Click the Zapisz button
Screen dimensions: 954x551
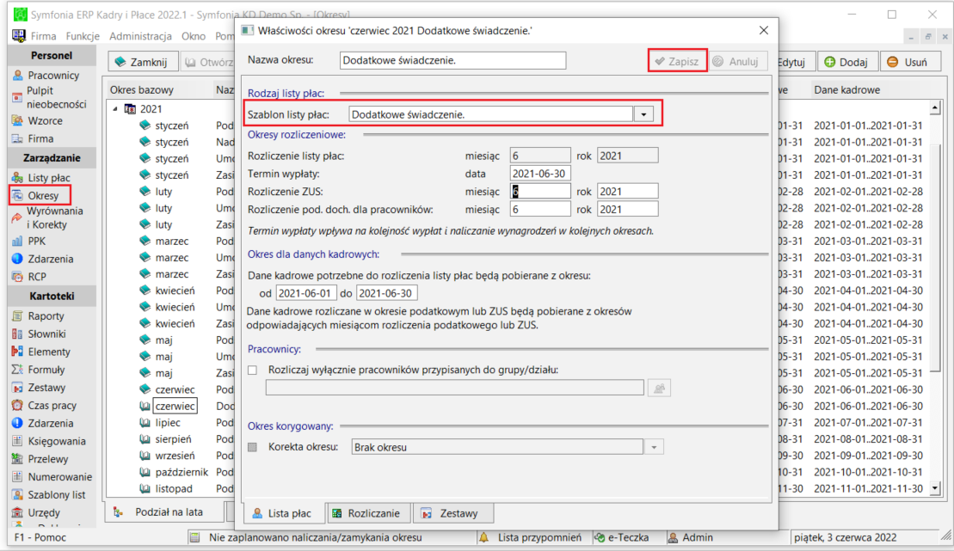[x=677, y=61]
